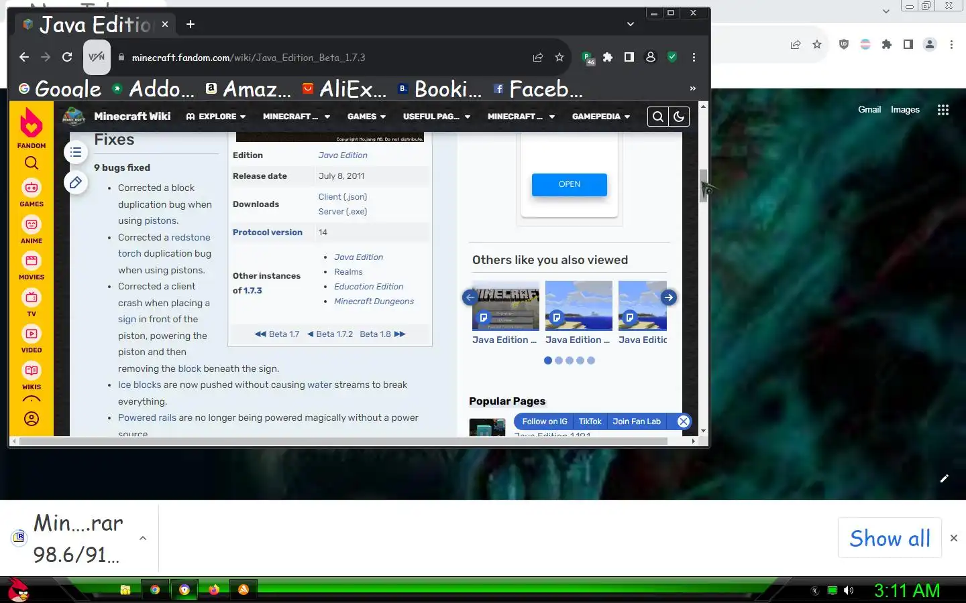Click the Fandom heart logo in sidebar
Viewport: 966px width, 603px height.
[x=32, y=123]
